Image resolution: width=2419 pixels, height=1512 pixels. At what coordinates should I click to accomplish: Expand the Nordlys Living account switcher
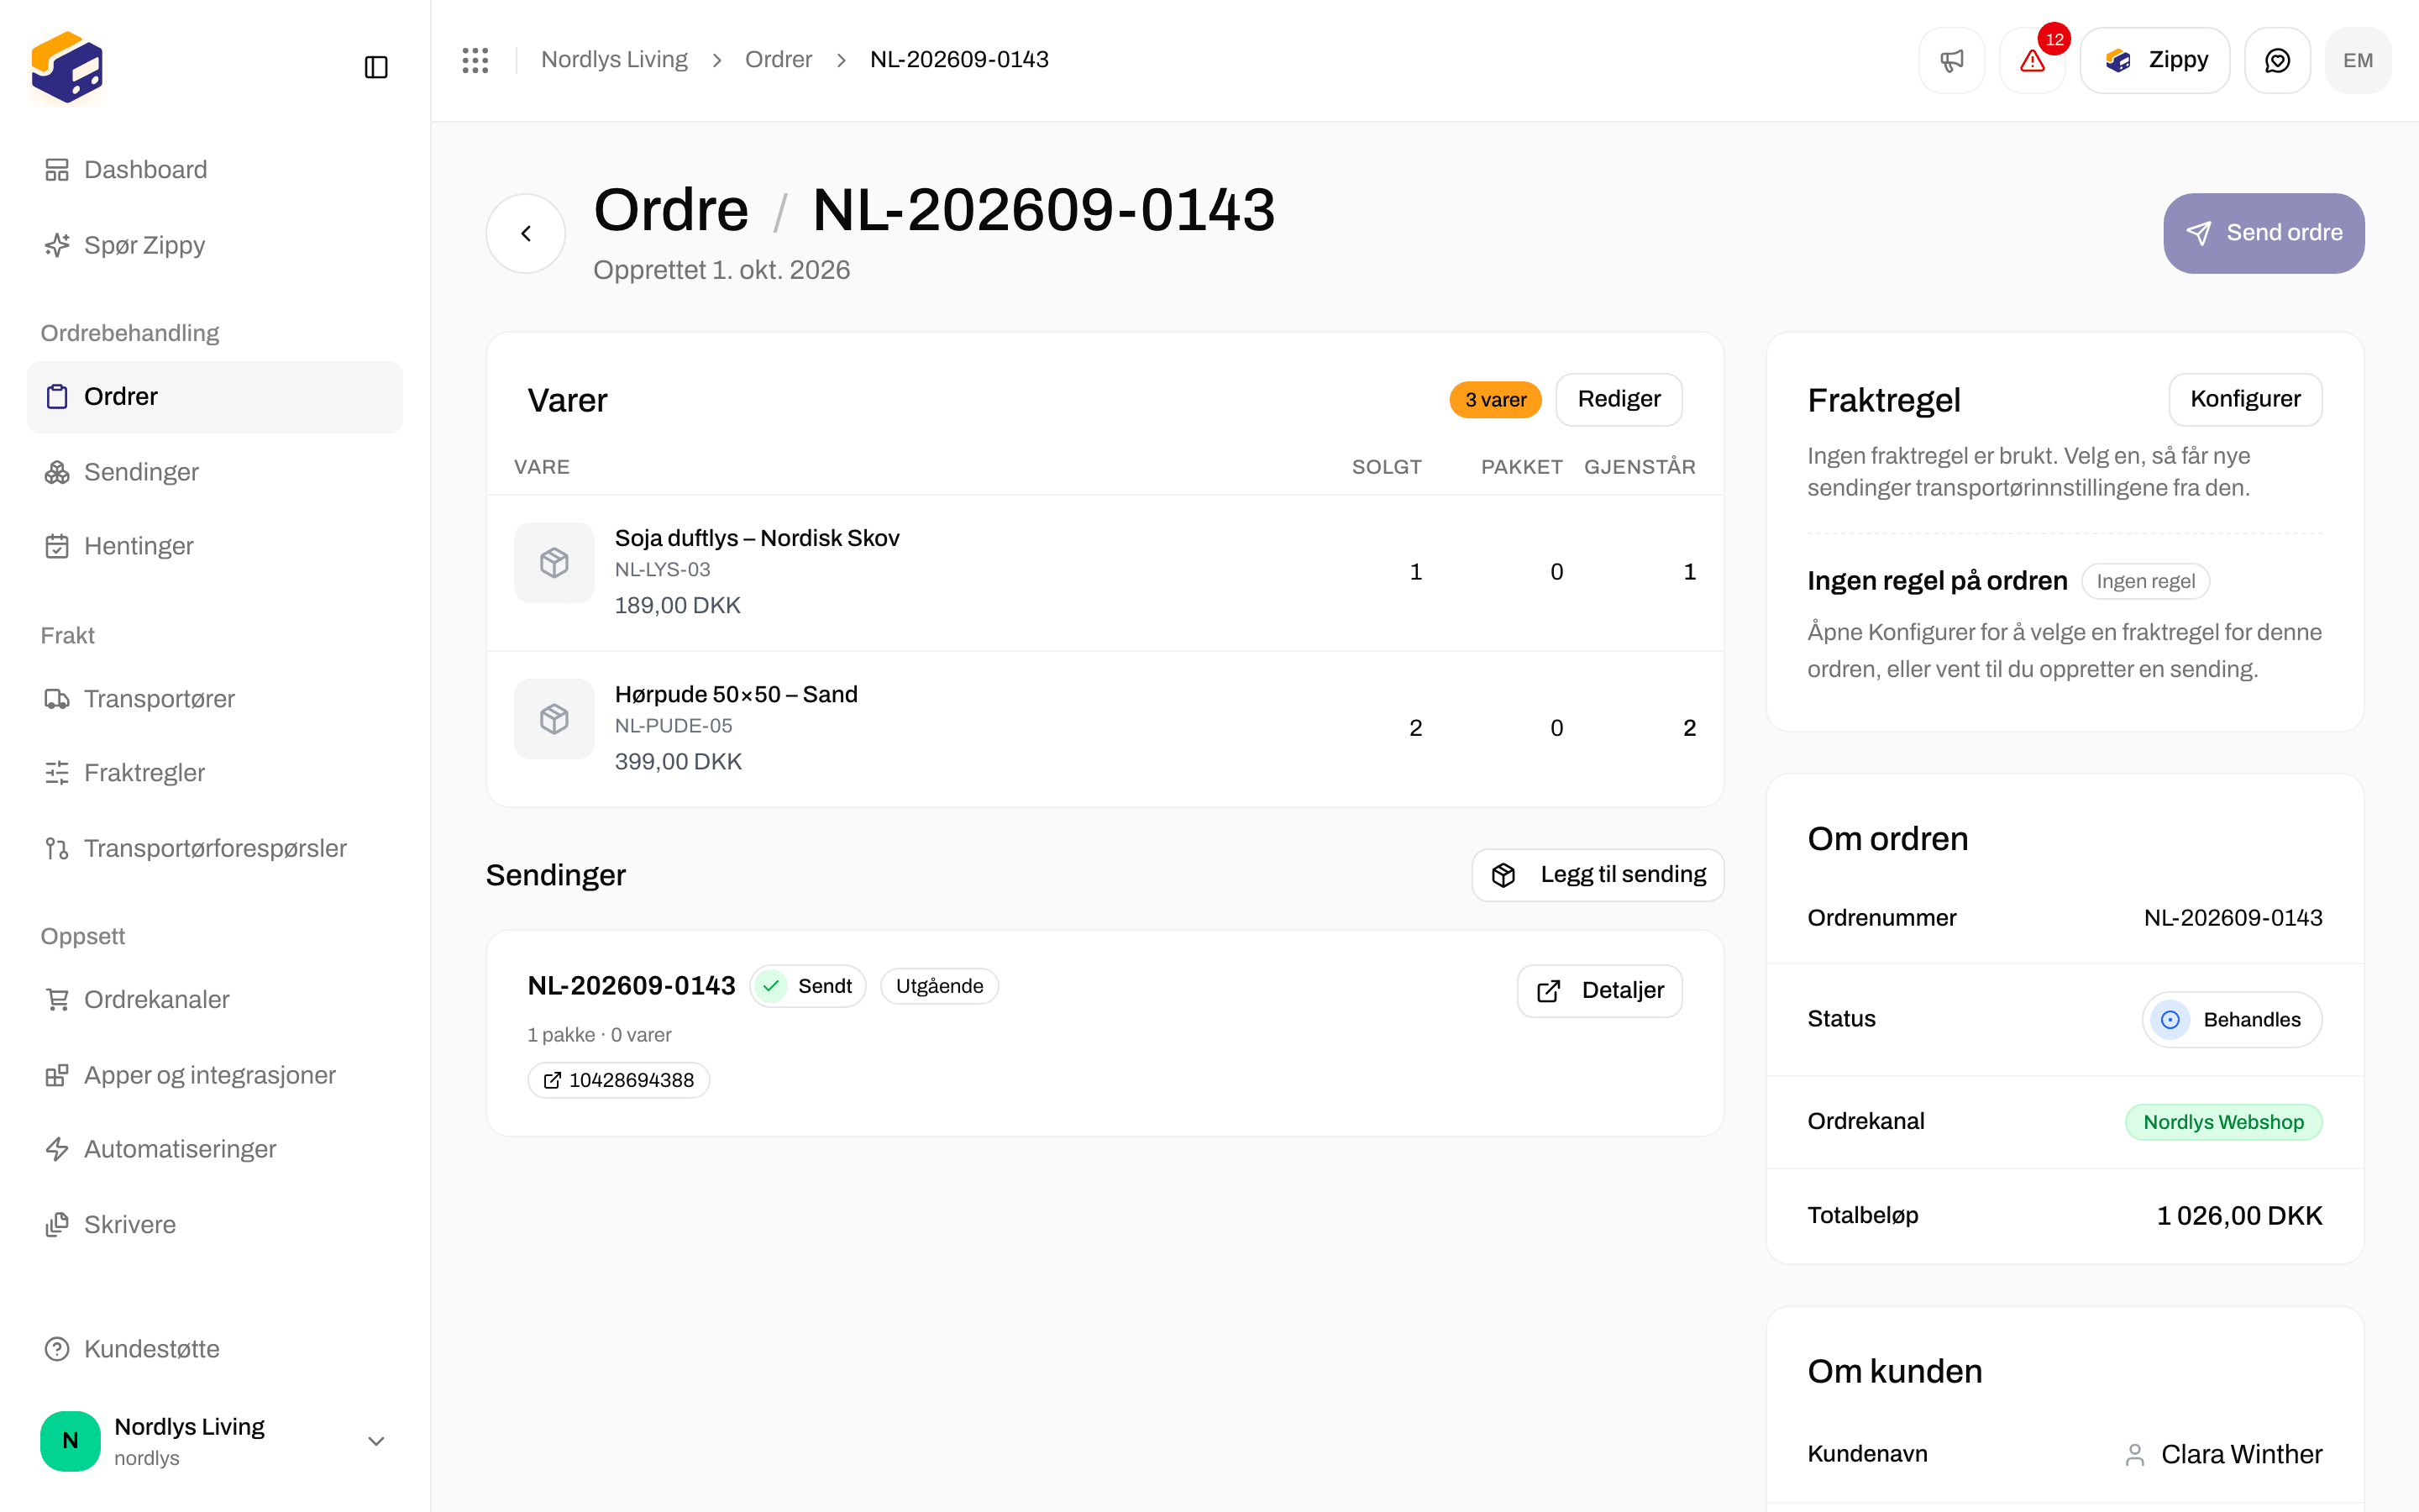tap(215, 1441)
